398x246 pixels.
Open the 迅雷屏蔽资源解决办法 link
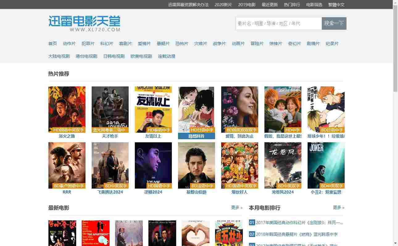pos(188,5)
